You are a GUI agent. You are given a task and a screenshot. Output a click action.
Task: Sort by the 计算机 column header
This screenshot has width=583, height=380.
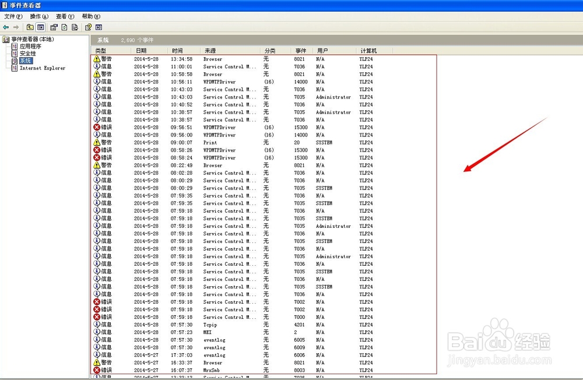374,51
